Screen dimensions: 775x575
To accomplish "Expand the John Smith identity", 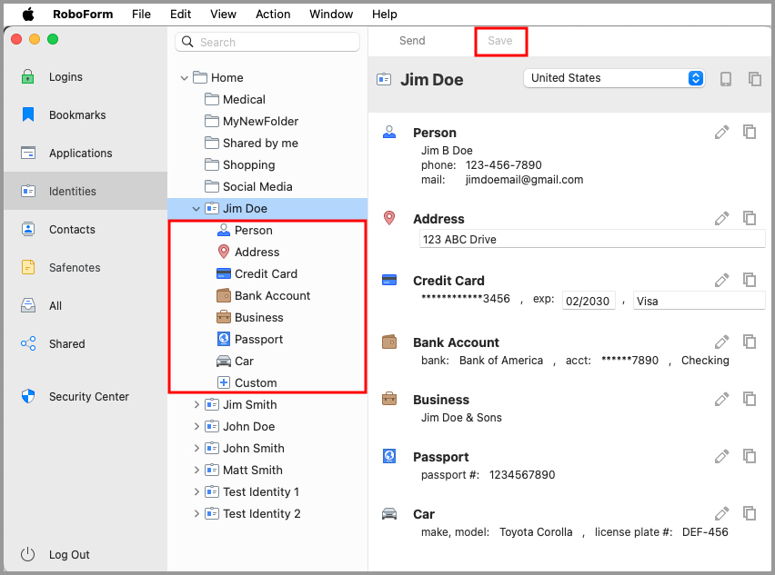I will coord(196,448).
